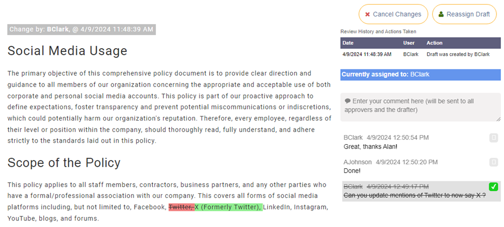
Task: Click the 'Review History and Actions Taken' label
Action: tap(378, 32)
